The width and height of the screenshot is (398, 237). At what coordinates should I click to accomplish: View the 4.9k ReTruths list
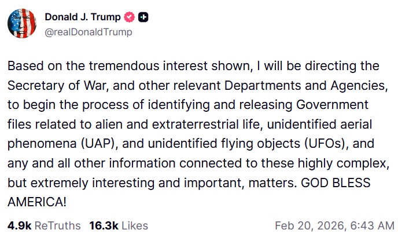point(44,225)
